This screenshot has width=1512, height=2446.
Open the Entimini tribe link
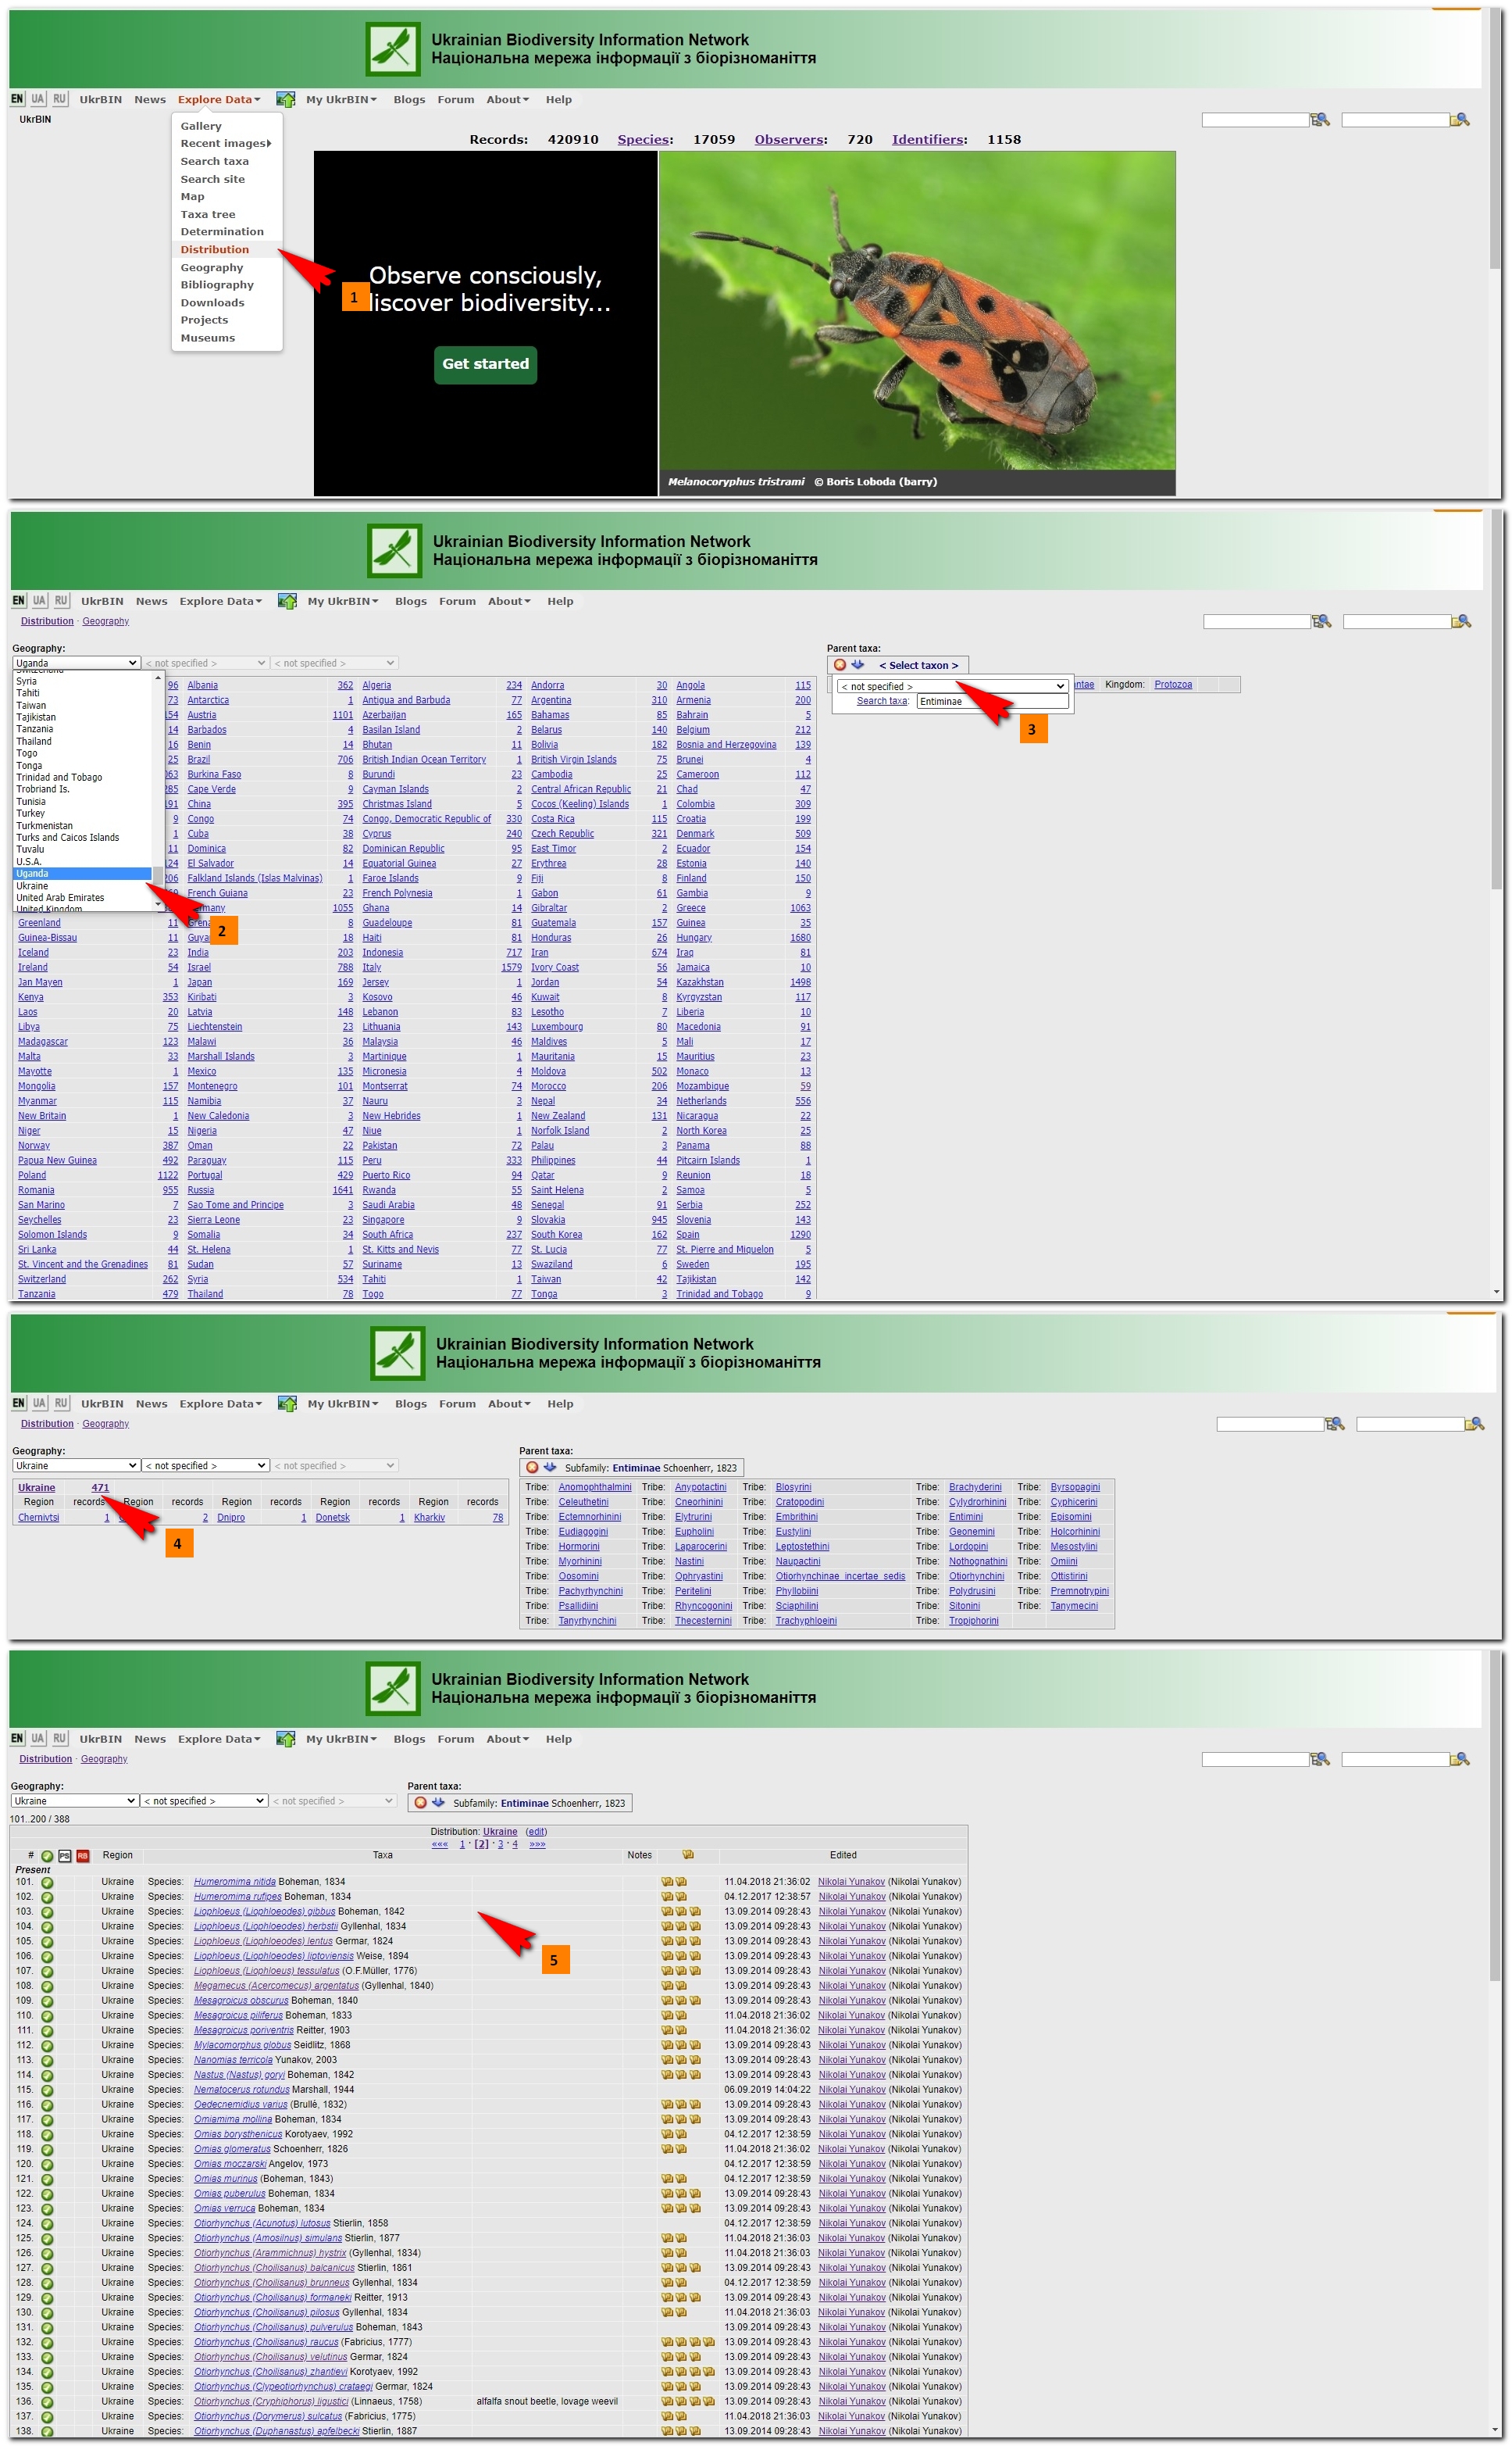(966, 1517)
